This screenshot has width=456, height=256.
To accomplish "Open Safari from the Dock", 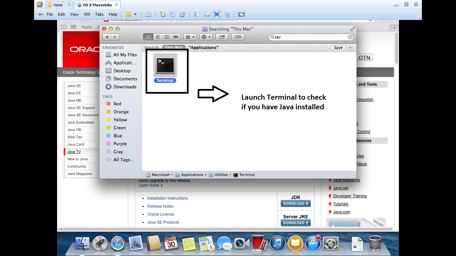I will pyautogui.click(x=118, y=243).
